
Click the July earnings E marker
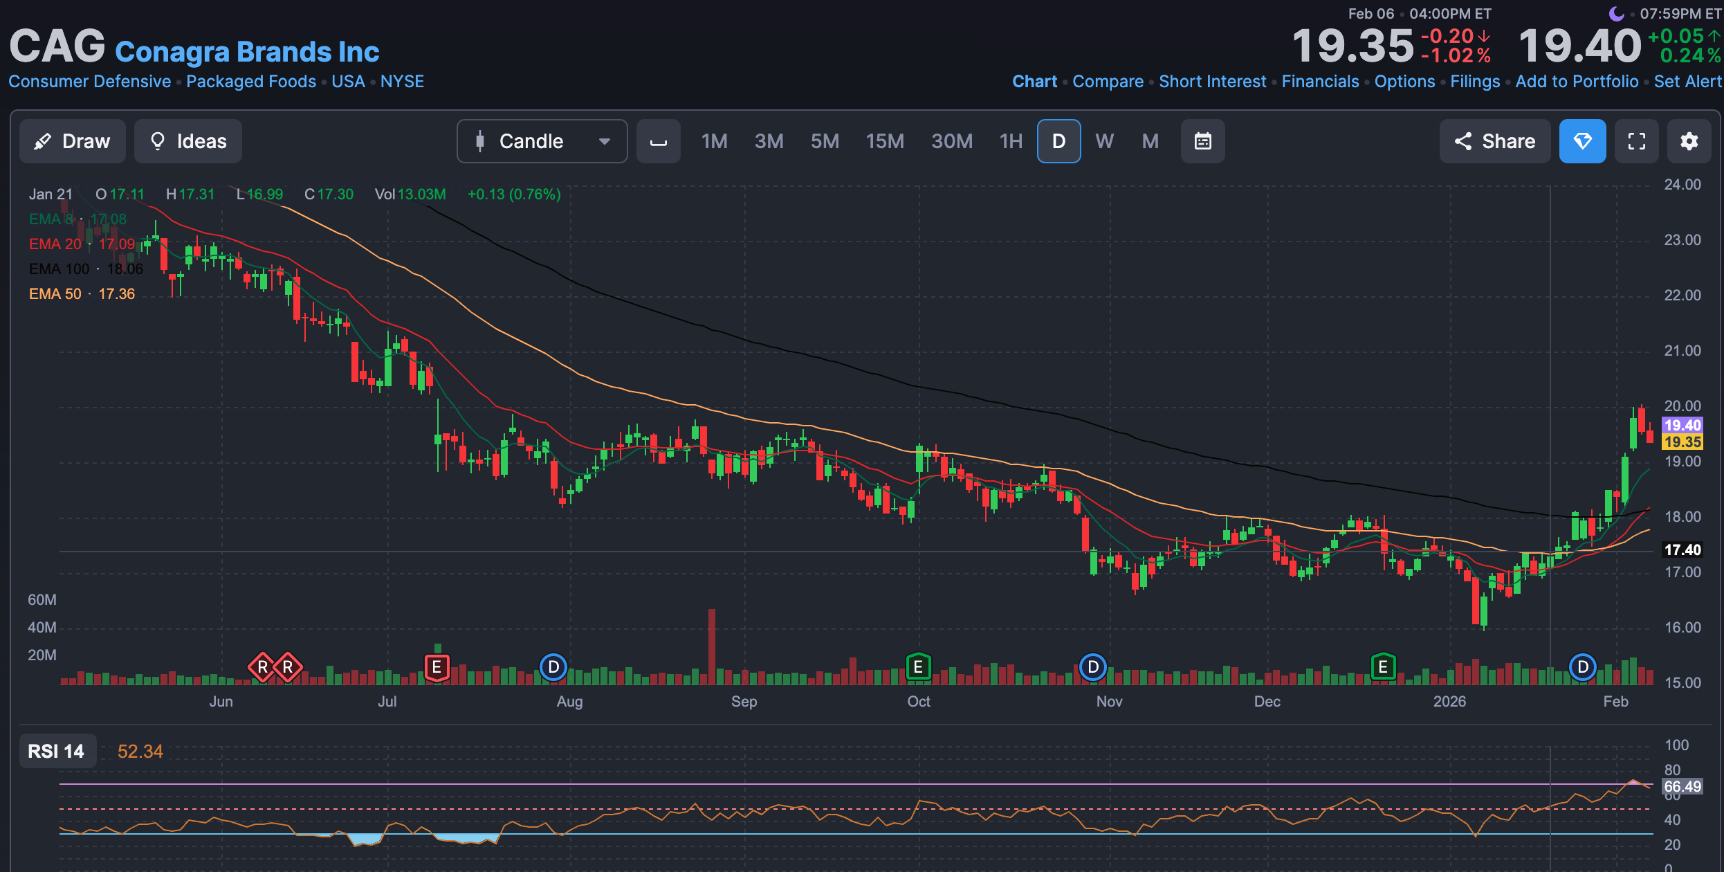pyautogui.click(x=437, y=667)
